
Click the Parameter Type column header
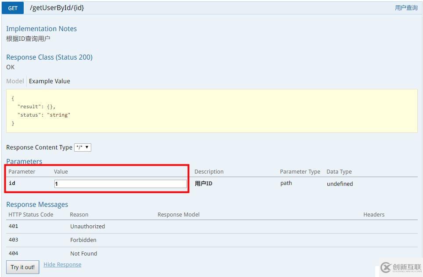[x=300, y=172]
